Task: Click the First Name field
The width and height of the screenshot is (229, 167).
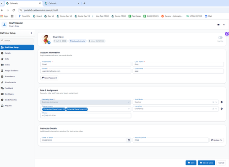Action: coord(86,64)
